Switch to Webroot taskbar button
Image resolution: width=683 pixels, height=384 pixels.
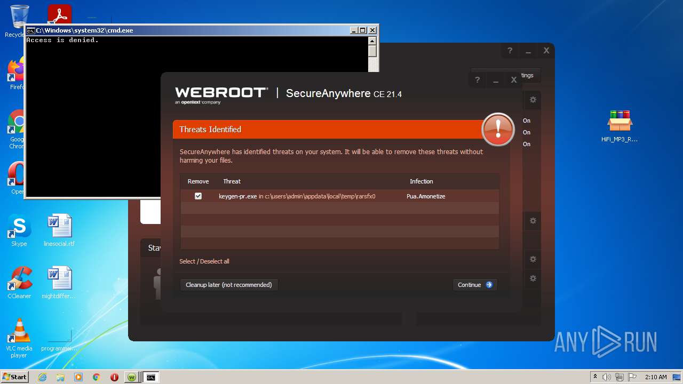(132, 377)
